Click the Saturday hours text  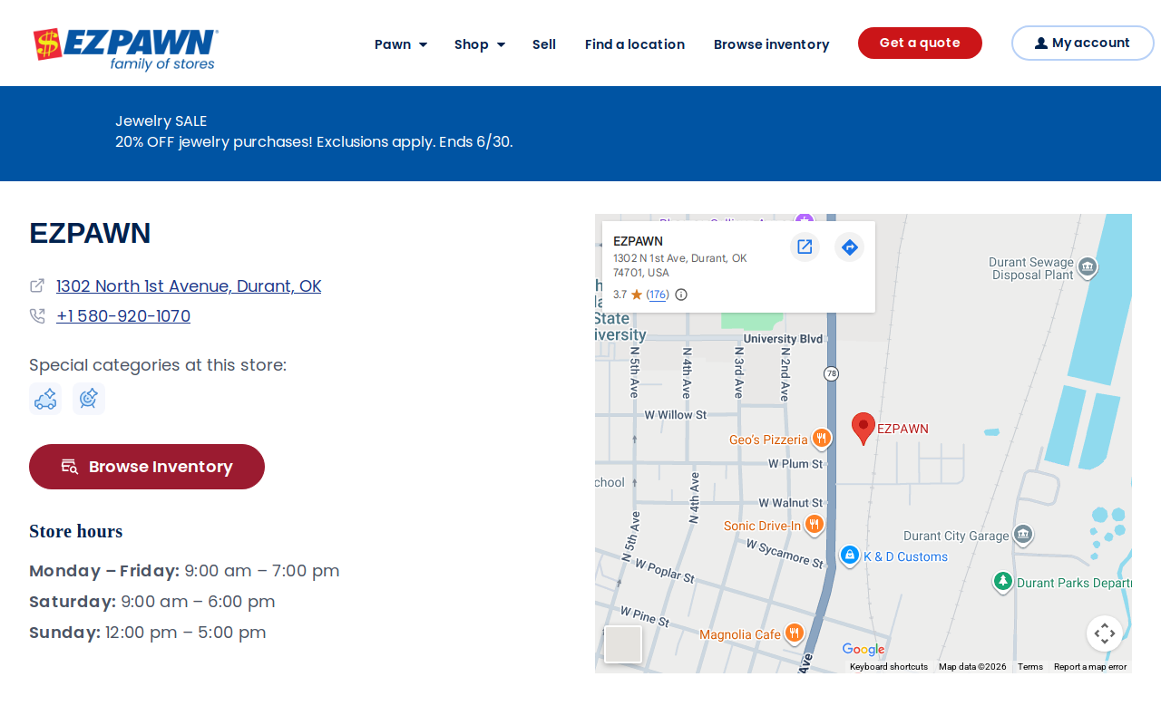[x=152, y=602]
